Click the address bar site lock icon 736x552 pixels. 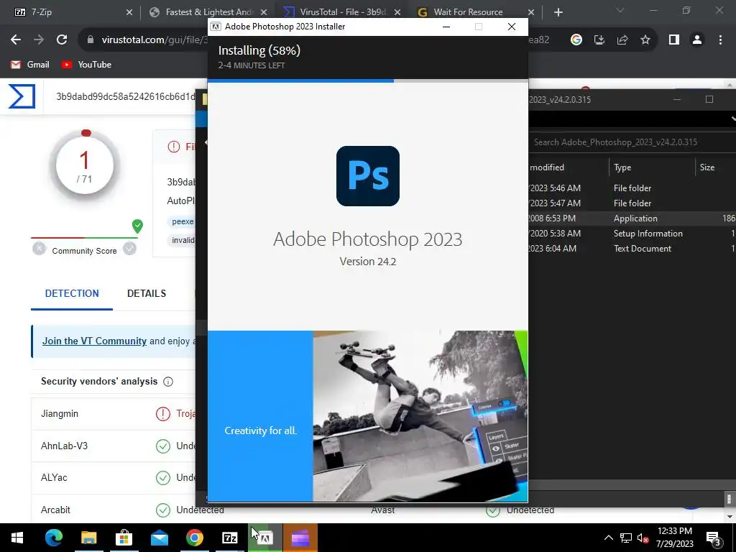click(x=91, y=40)
